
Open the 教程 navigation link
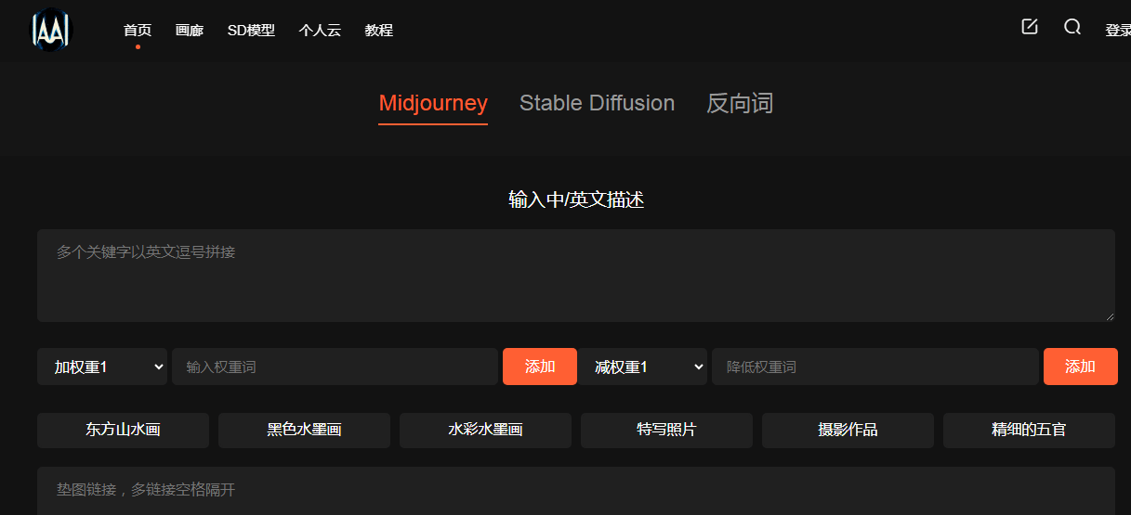tap(379, 31)
